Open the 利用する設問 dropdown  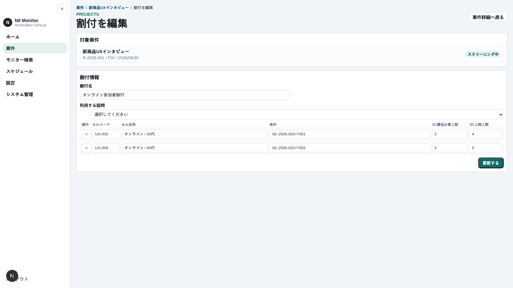pyautogui.click(x=297, y=115)
